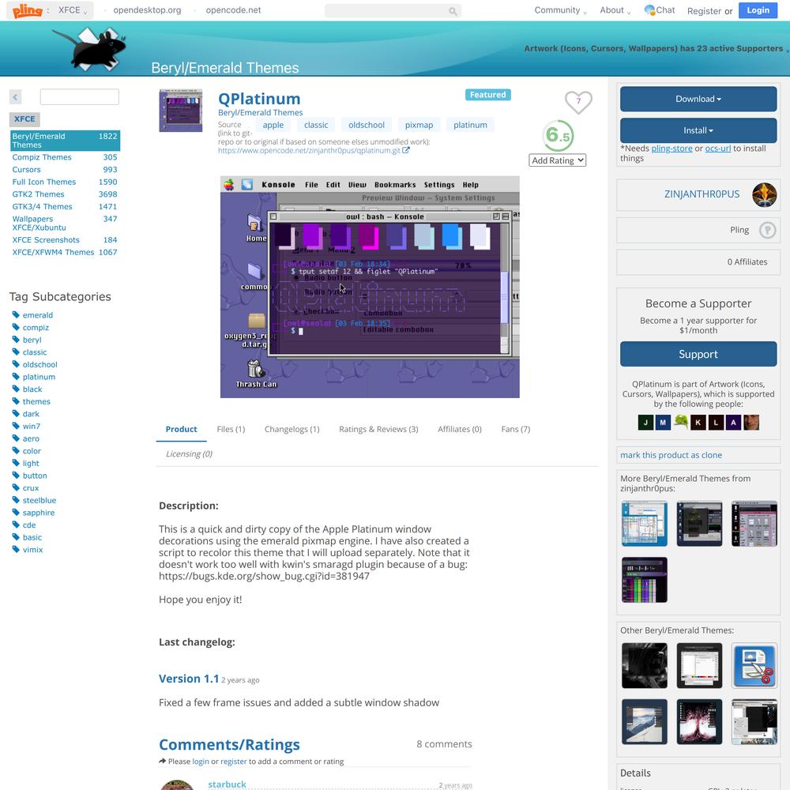Click the pling-store link
Screen dimensions: 790x790
click(672, 149)
